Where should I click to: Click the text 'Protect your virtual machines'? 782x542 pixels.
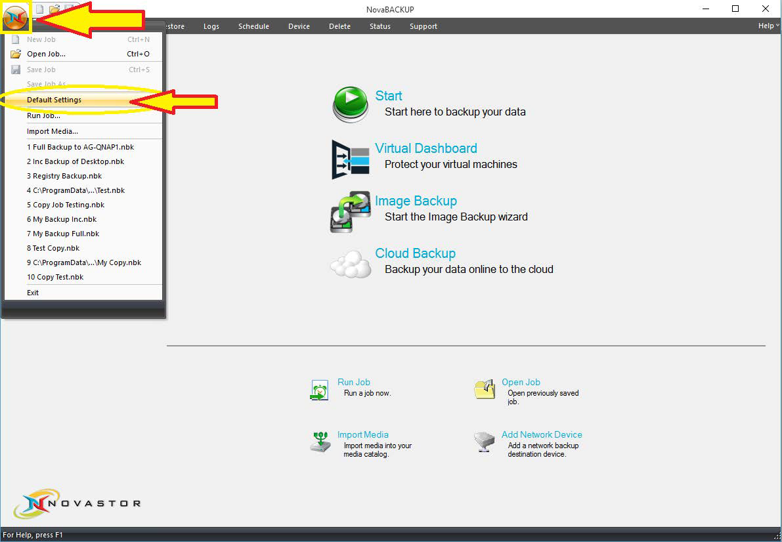click(x=451, y=165)
